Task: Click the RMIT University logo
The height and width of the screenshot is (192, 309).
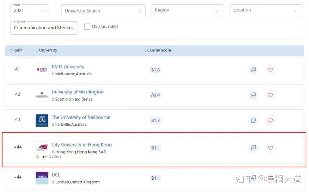Action: [x=42, y=70]
